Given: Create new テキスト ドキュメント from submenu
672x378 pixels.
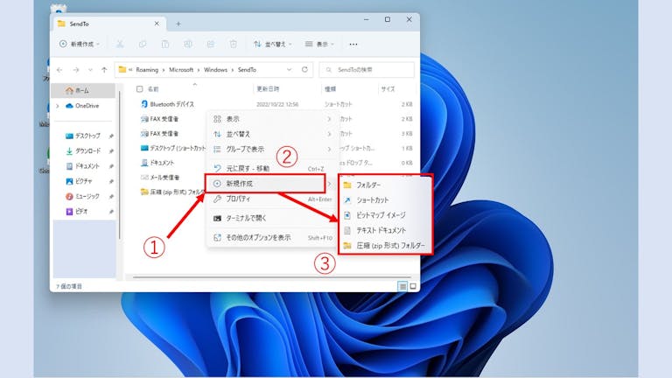Looking at the screenshot, I should point(386,230).
